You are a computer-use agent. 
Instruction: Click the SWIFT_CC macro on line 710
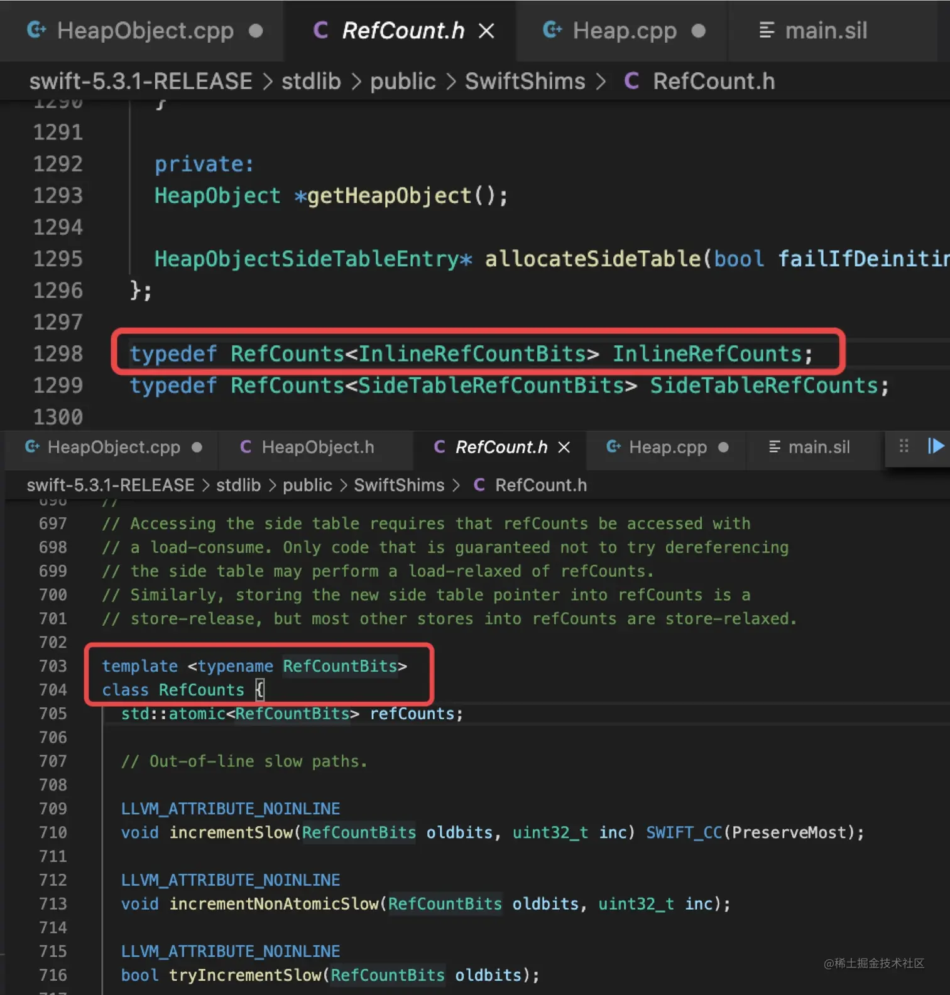684,832
